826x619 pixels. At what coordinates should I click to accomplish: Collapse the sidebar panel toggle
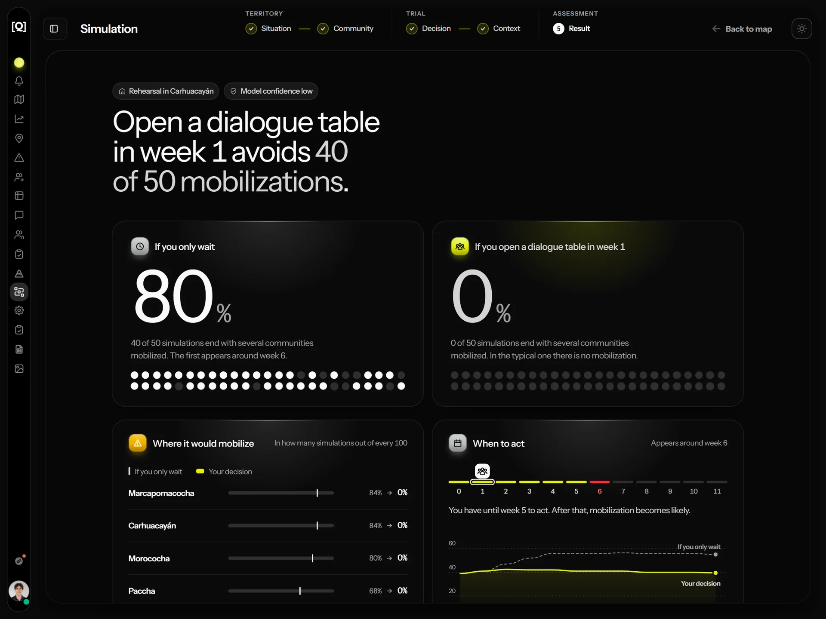coord(54,29)
